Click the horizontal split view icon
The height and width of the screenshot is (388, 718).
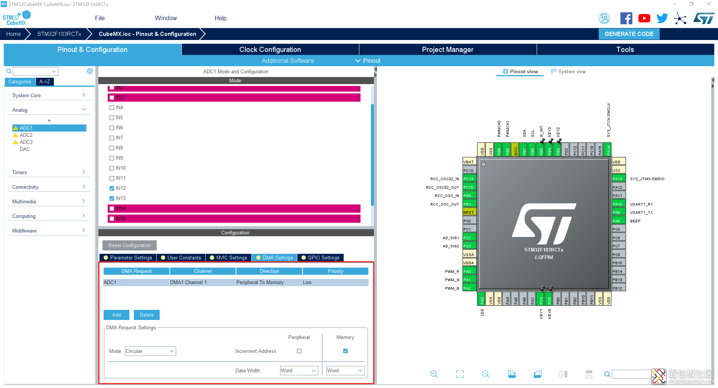tap(589, 374)
